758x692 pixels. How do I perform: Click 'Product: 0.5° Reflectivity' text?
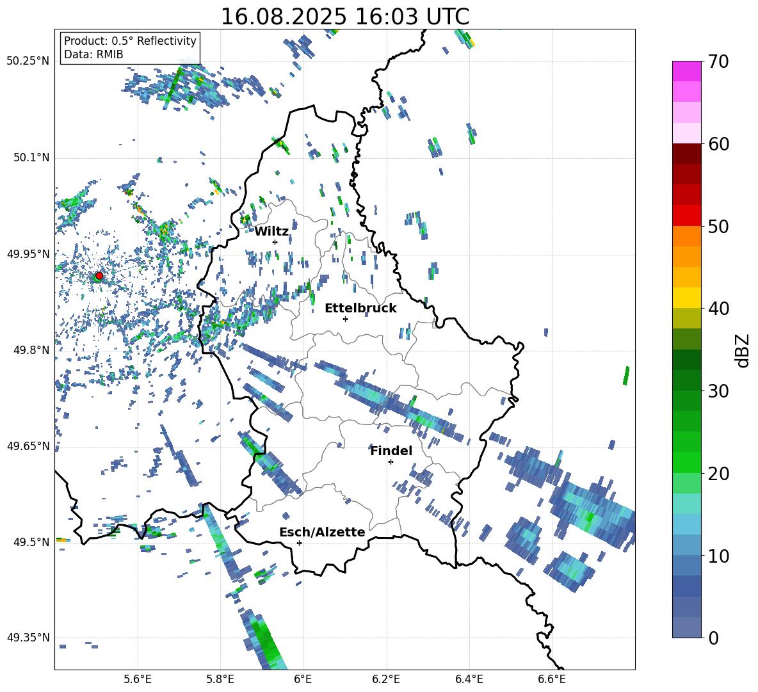[130, 41]
